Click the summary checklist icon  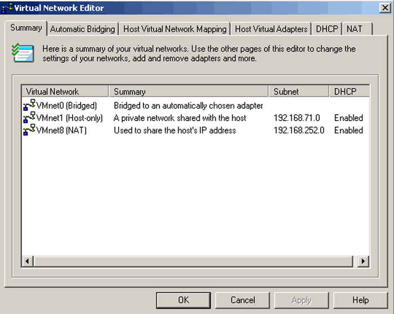point(23,53)
